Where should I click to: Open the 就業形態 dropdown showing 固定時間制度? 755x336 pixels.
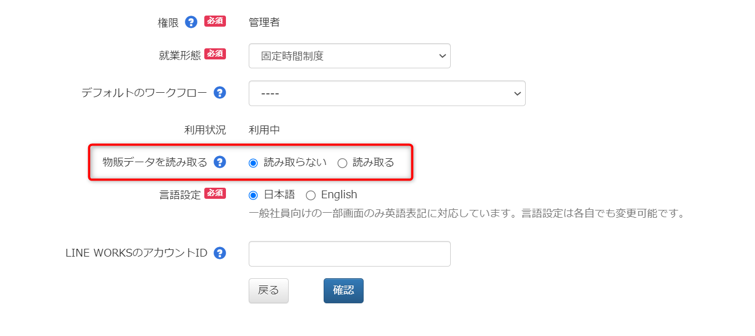pos(350,56)
